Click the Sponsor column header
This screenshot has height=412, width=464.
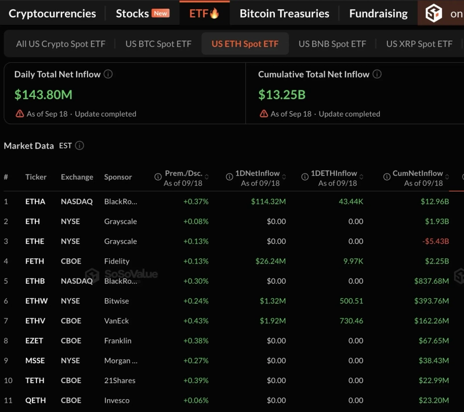pyautogui.click(x=118, y=177)
